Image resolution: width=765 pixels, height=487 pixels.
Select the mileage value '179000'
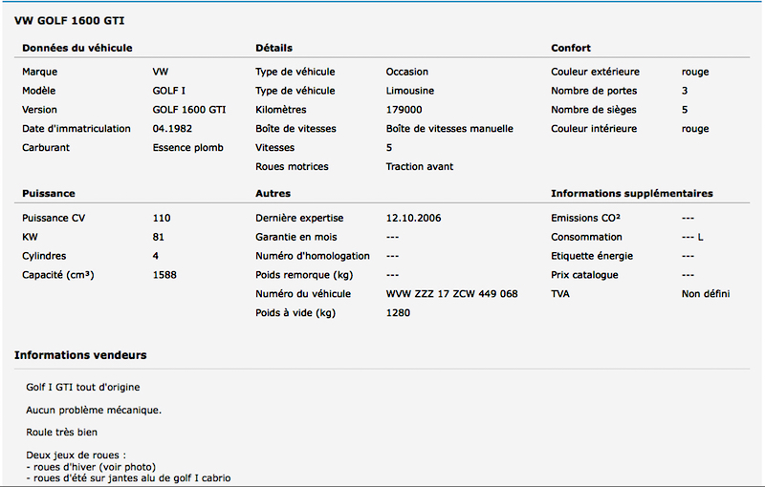(x=404, y=110)
